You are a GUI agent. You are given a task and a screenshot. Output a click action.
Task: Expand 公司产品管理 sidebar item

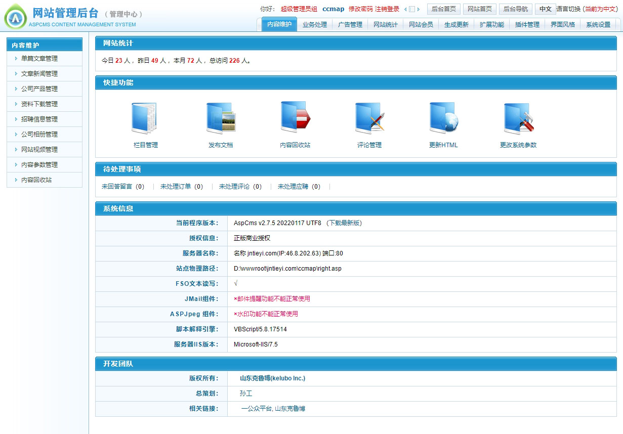click(39, 89)
